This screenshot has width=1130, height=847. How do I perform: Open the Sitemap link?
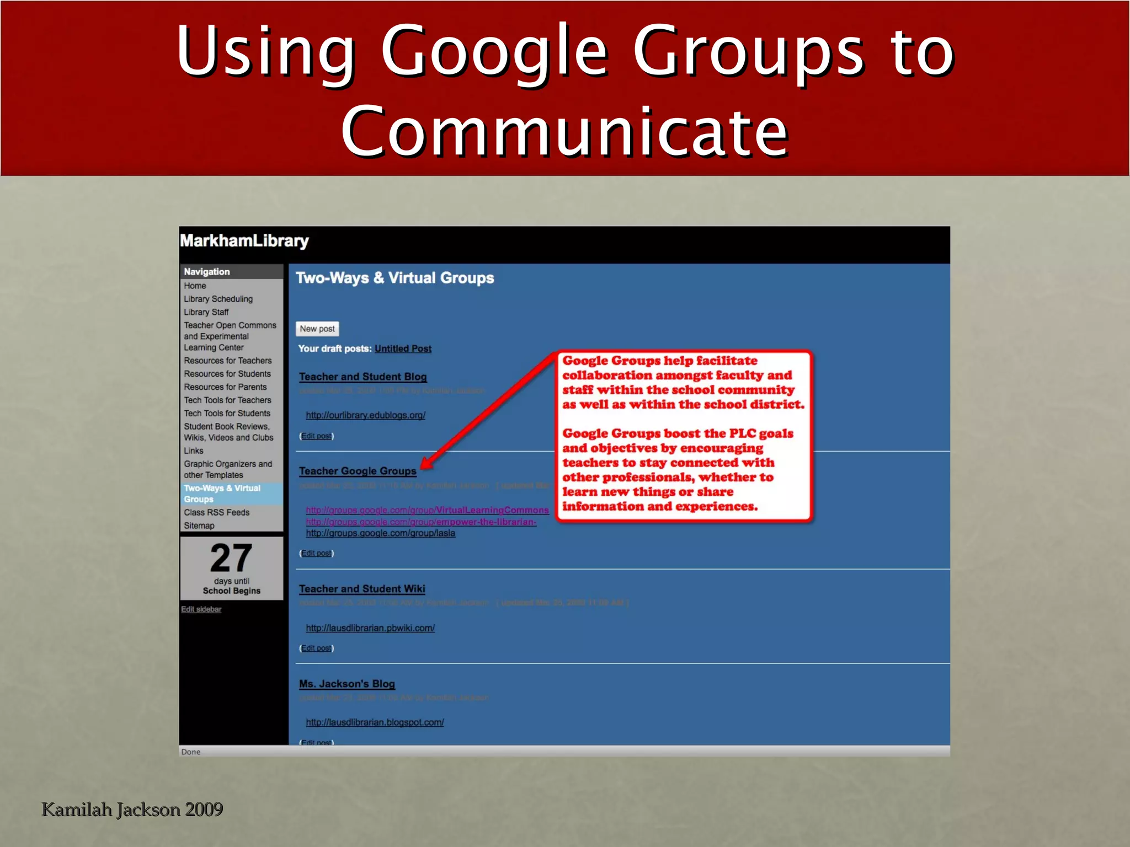[199, 526]
